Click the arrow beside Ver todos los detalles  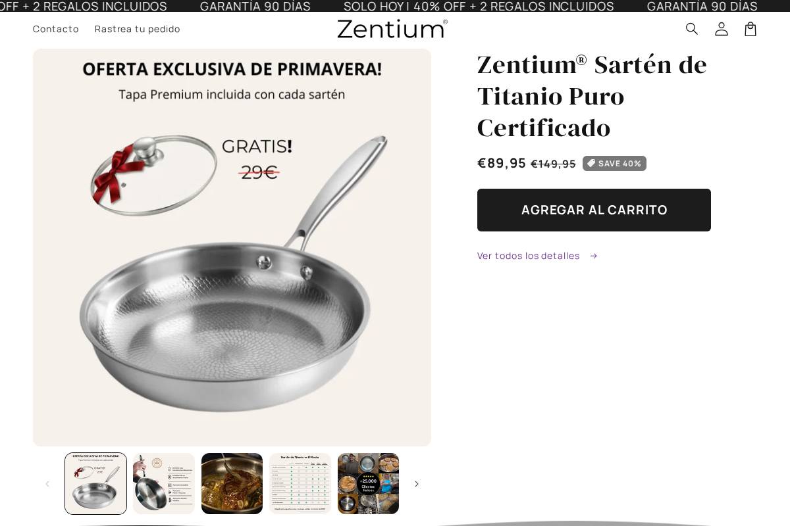click(x=593, y=256)
